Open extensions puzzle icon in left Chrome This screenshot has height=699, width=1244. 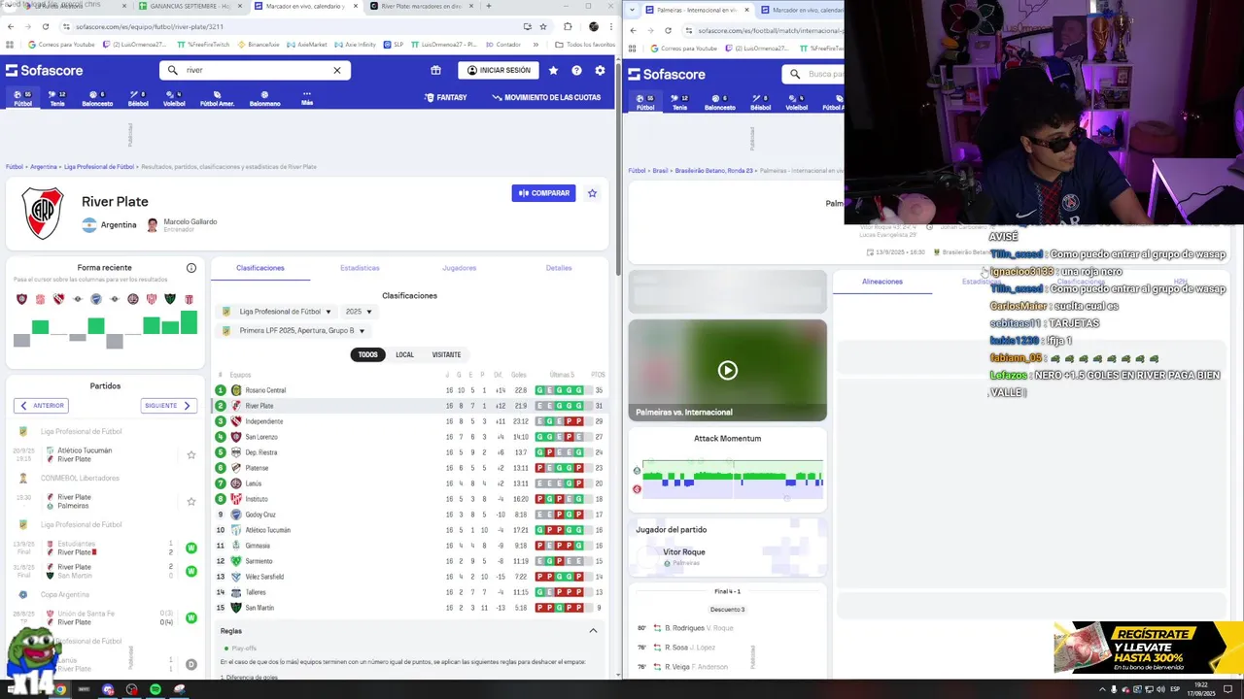coord(568,27)
